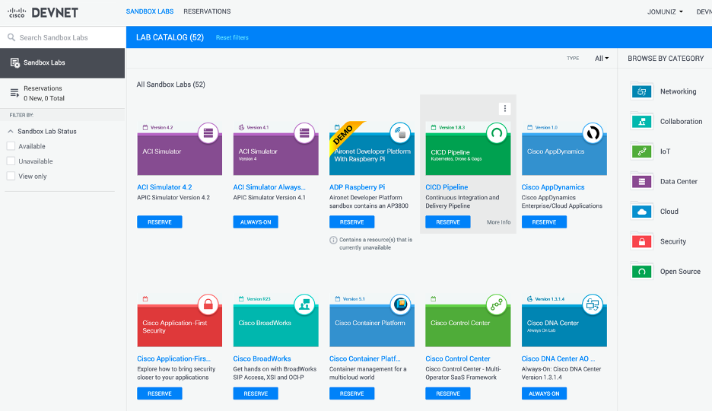This screenshot has width=712, height=411.
Task: Click the Networking category icon
Action: tap(642, 91)
